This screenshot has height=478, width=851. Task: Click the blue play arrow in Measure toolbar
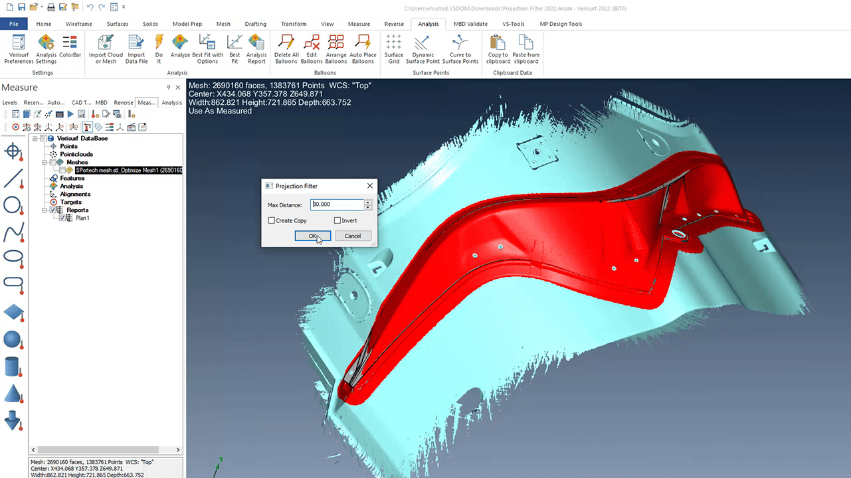click(x=70, y=114)
